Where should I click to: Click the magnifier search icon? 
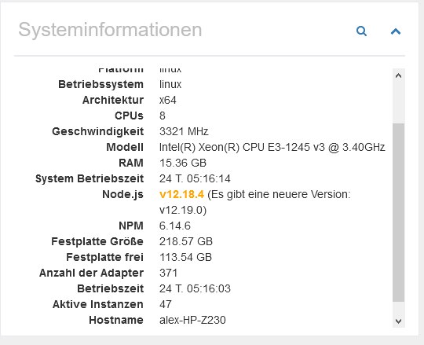point(361,31)
